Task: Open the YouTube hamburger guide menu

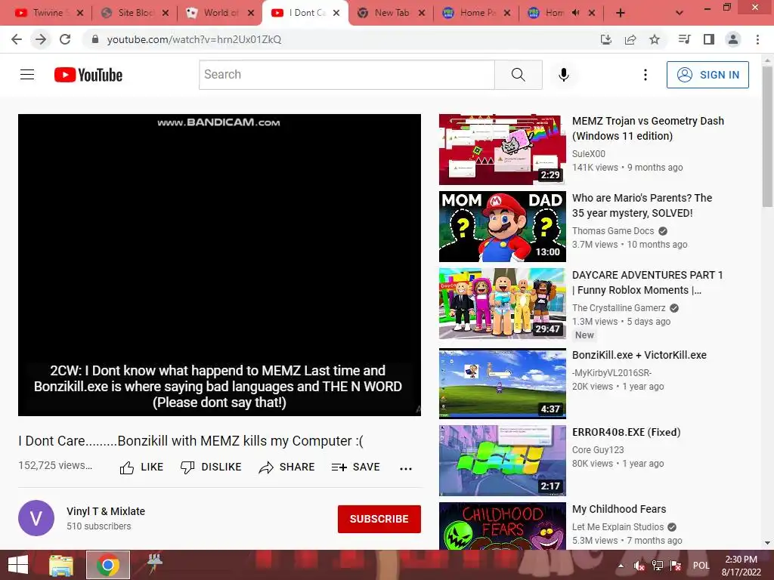Action: pyautogui.click(x=27, y=75)
